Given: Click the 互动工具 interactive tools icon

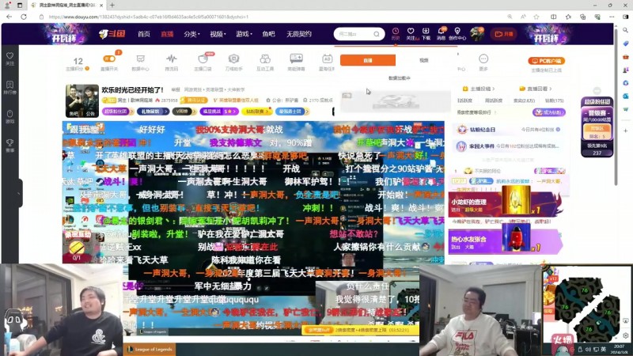Looking at the screenshot, I should tap(265, 62).
